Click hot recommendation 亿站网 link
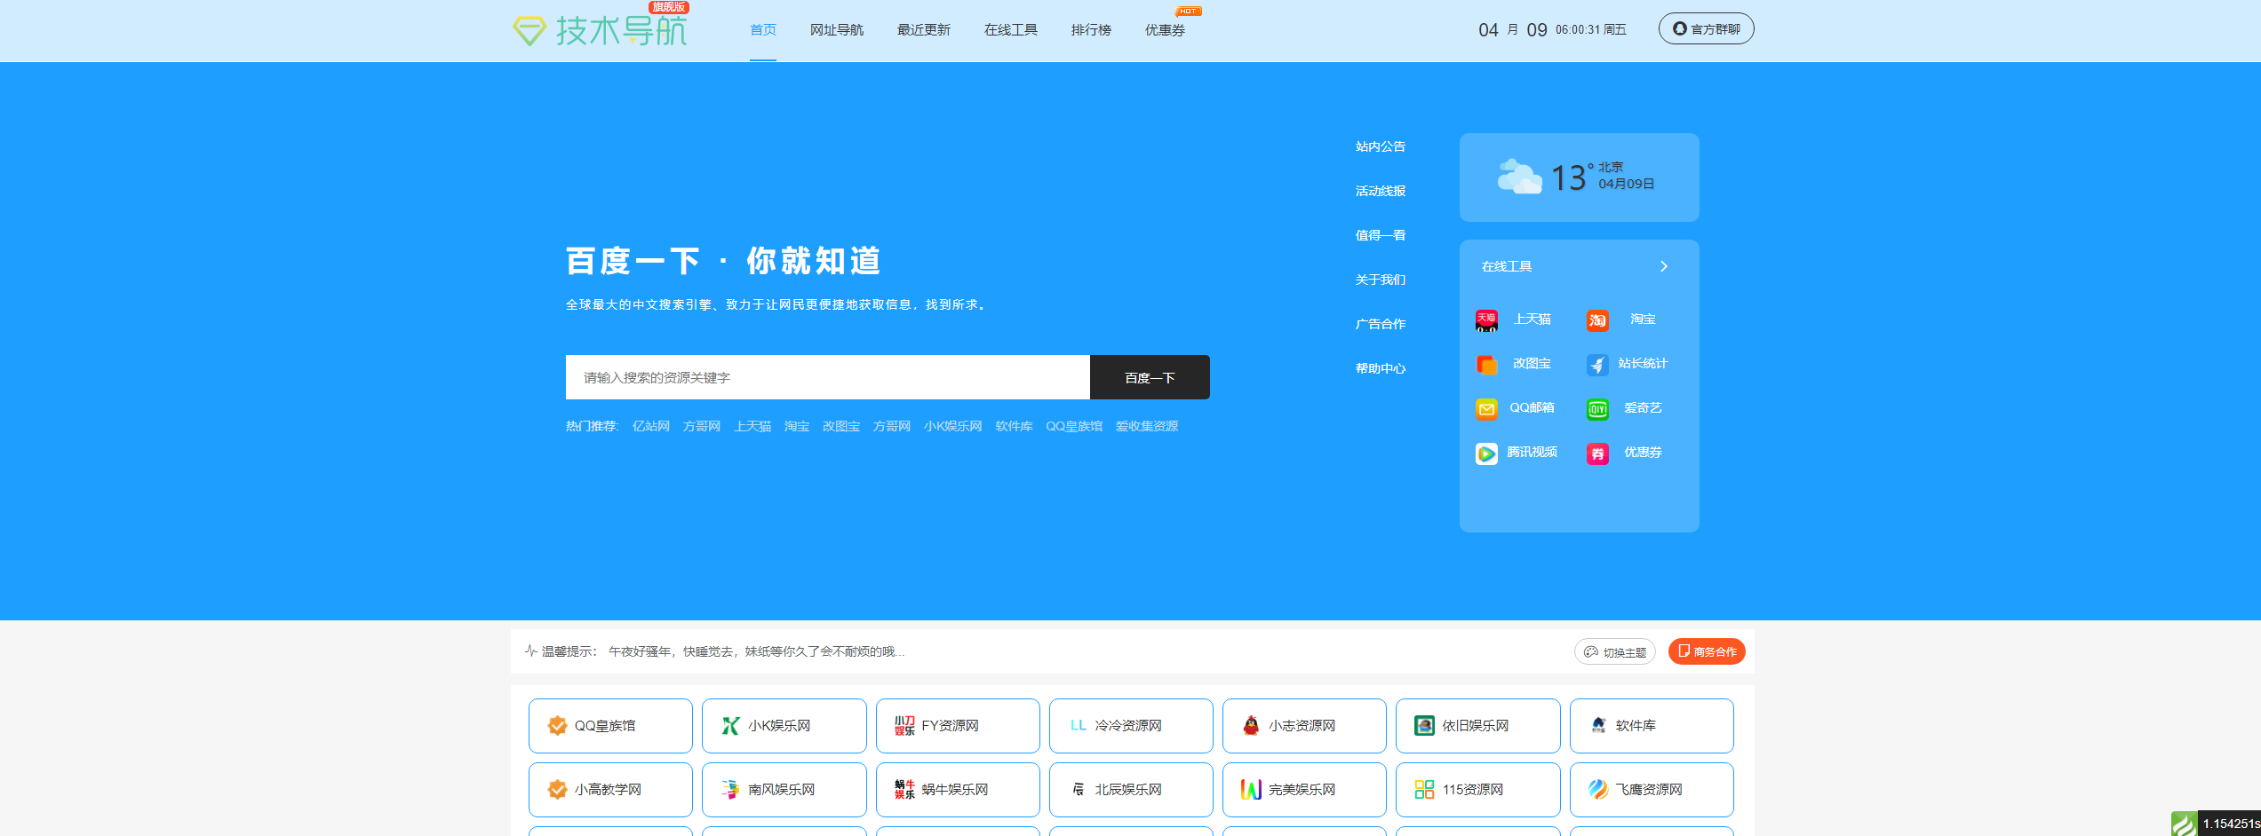The image size is (2261, 836). click(651, 427)
